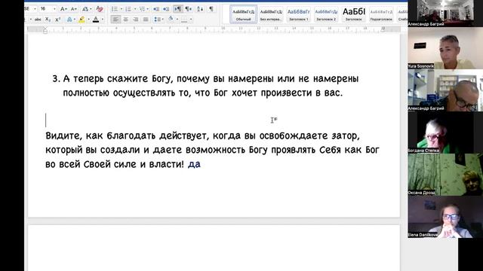Apply the Обычный style

point(243,14)
